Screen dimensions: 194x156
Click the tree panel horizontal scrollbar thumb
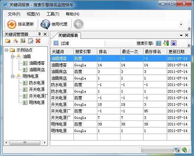tap(25, 143)
